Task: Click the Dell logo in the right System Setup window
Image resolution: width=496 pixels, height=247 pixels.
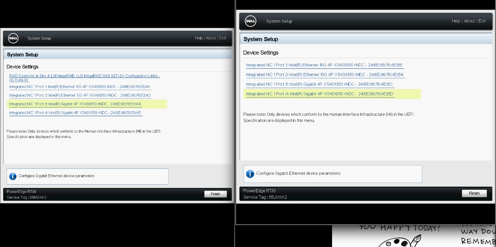Action: [251, 21]
